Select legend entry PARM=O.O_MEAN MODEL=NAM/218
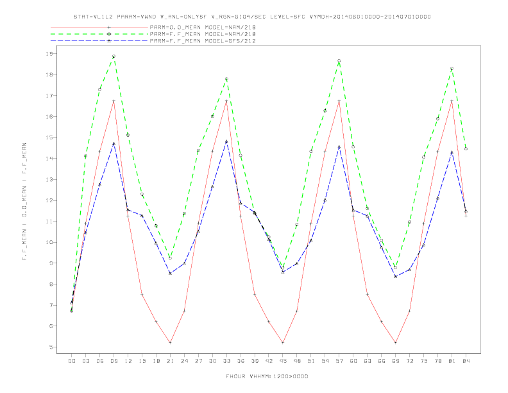Image resolution: width=508 pixels, height=393 pixels. pyautogui.click(x=203, y=27)
